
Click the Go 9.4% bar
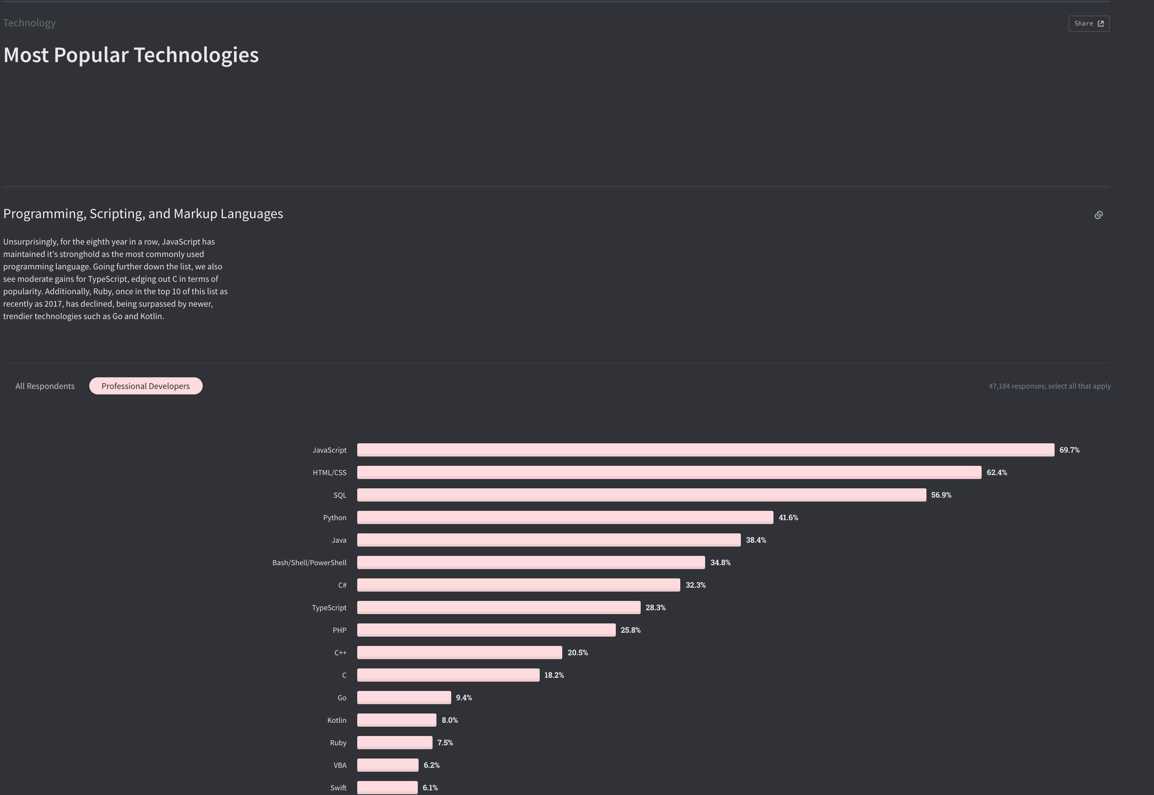coord(403,697)
